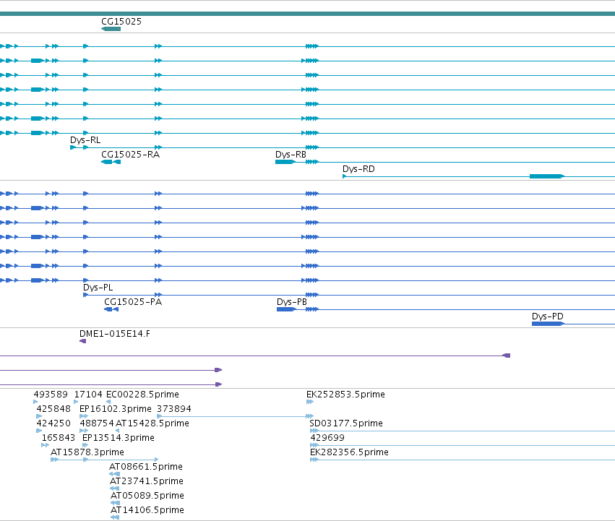Select the longest purple feature's end arrow
The width and height of the screenshot is (615, 521).
coord(506,356)
